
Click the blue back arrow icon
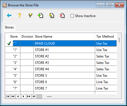[x=9, y=15]
